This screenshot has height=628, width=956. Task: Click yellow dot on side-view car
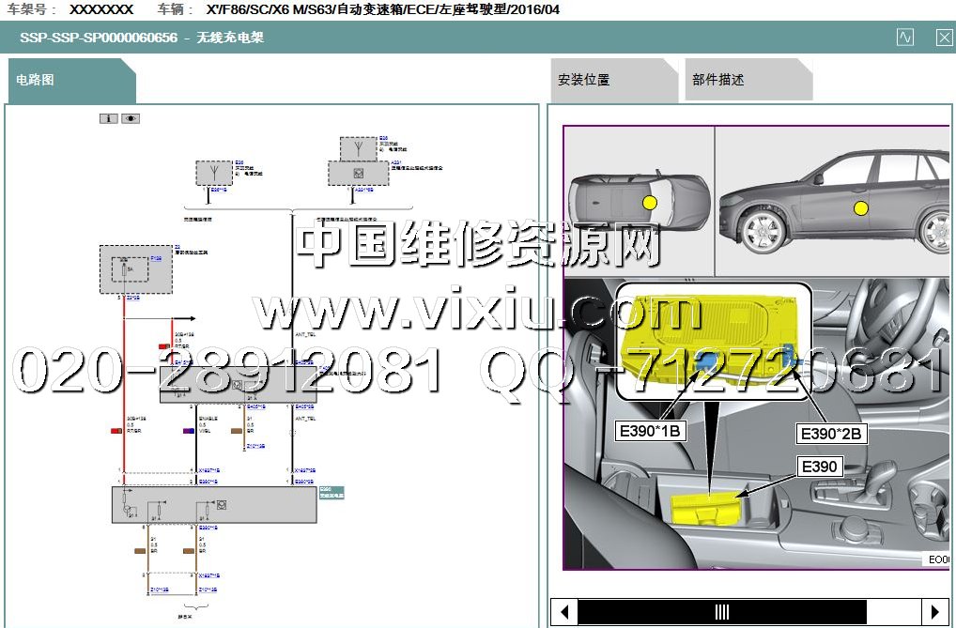pyautogui.click(x=859, y=208)
